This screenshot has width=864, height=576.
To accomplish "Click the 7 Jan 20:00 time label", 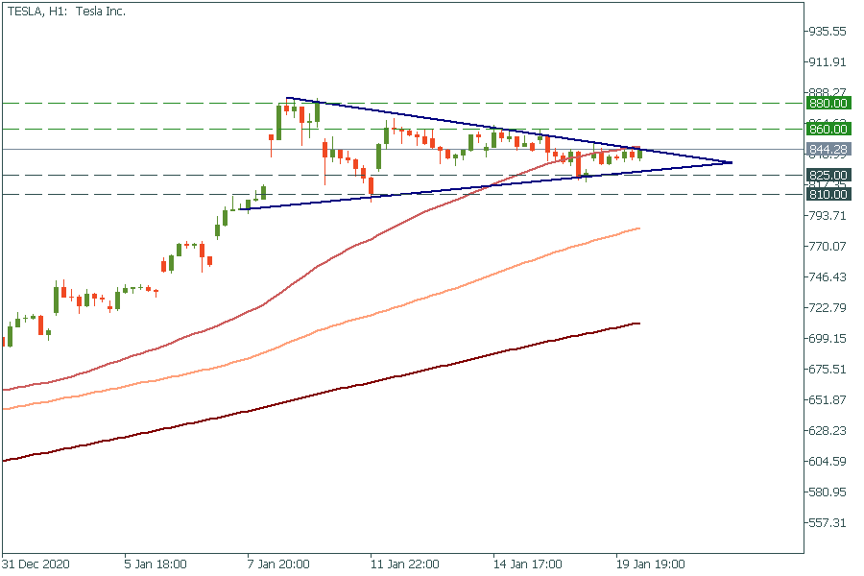I will [x=278, y=564].
